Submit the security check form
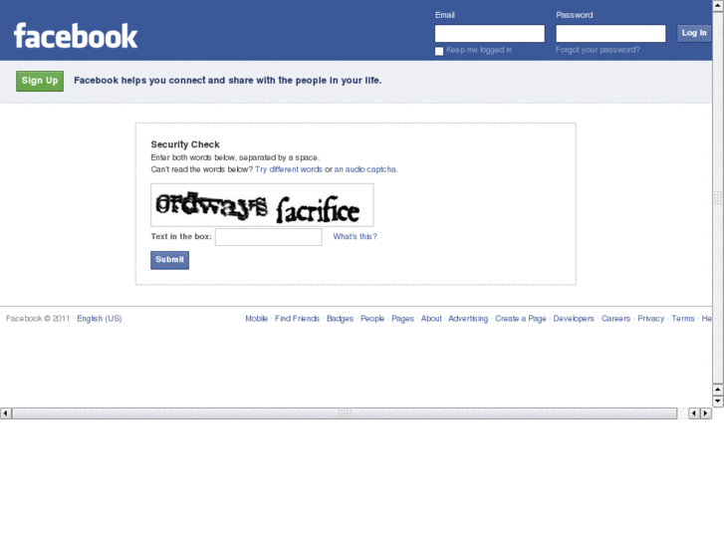This screenshot has height=543, width=724. coord(170,260)
